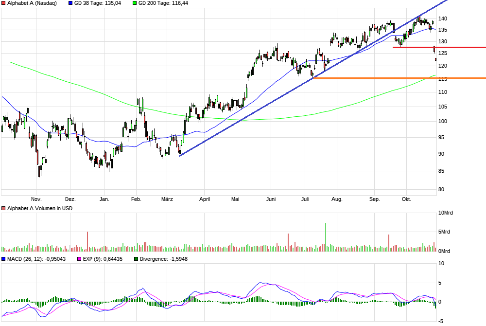486x326 pixels.
Task: Click the green Divergence legend swatch
Action: click(x=136, y=259)
